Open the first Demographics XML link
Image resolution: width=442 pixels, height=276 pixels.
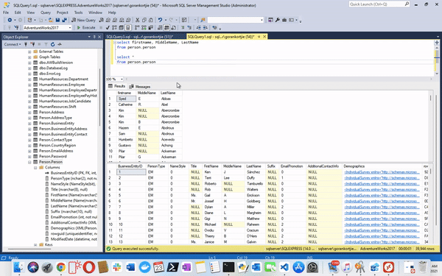382,172
